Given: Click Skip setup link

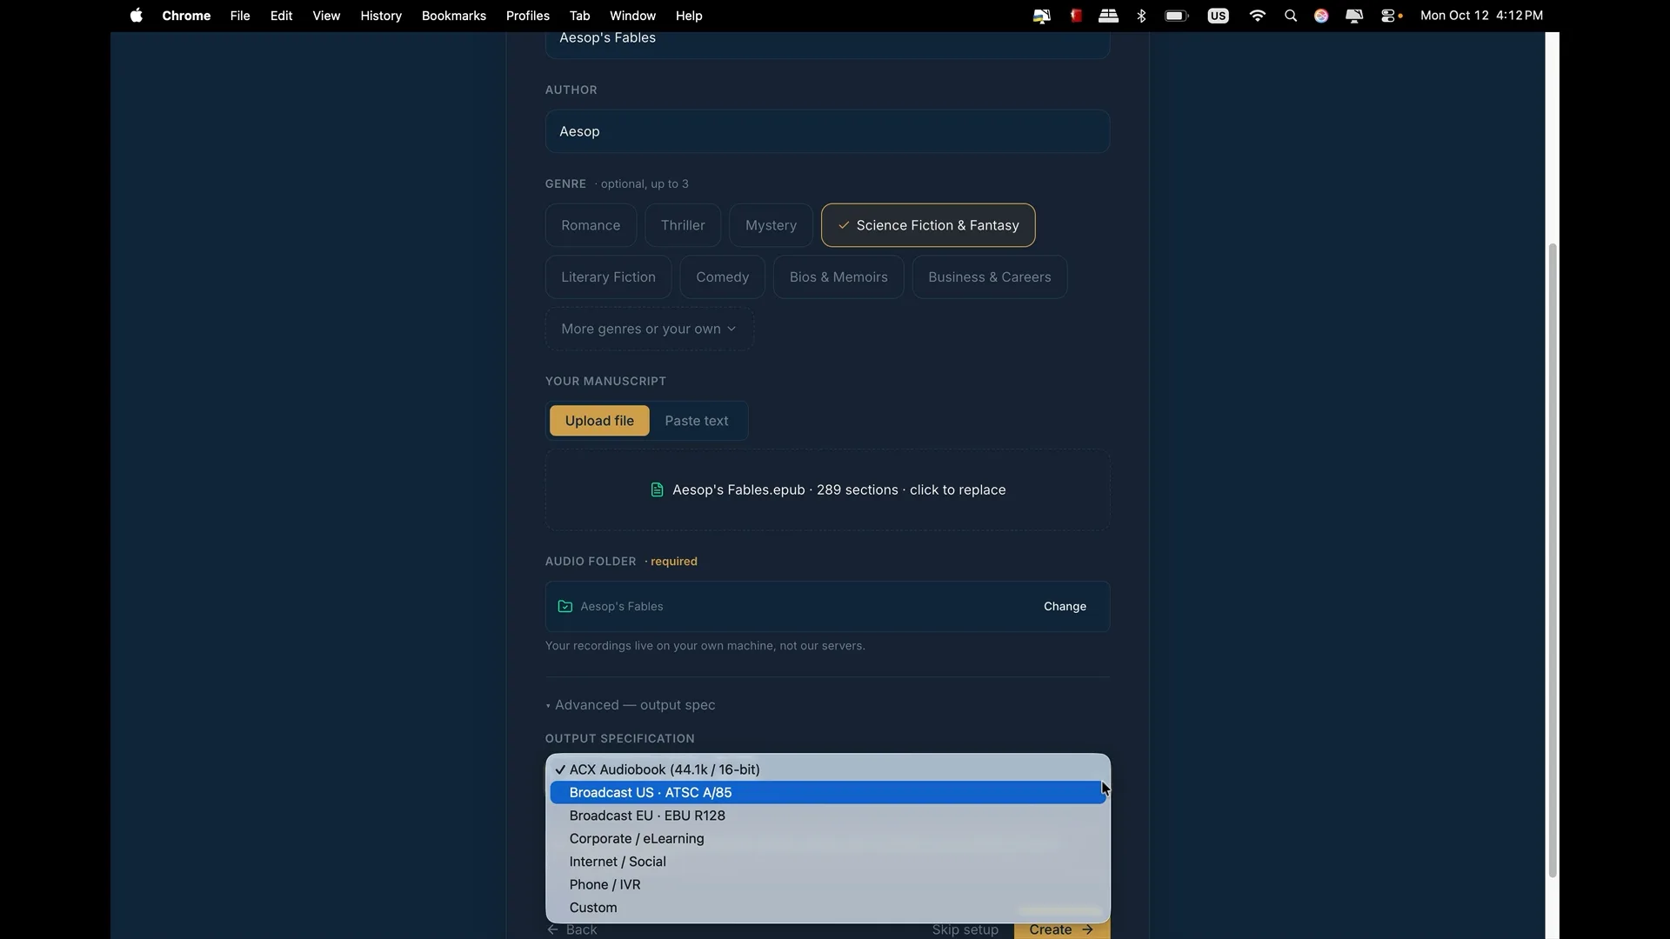Looking at the screenshot, I should pyautogui.click(x=965, y=929).
